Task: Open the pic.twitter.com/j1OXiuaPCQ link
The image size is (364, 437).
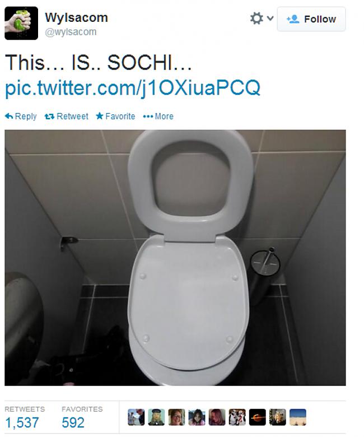Action: coord(133,88)
